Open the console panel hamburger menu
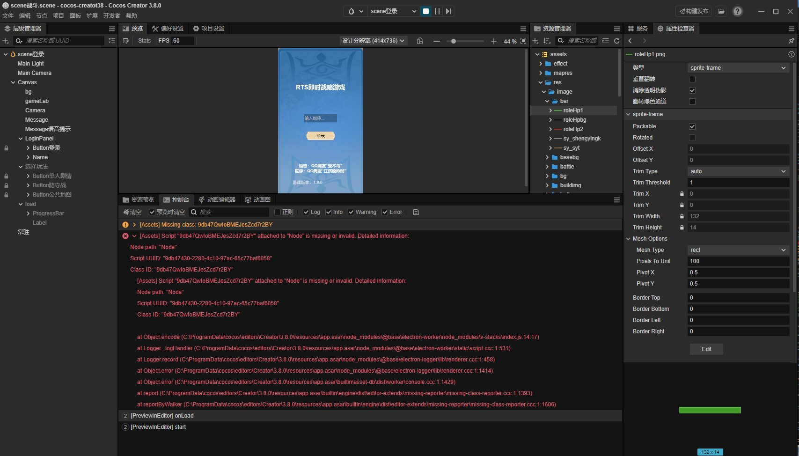Viewport: 799px width, 456px height. 617,200
